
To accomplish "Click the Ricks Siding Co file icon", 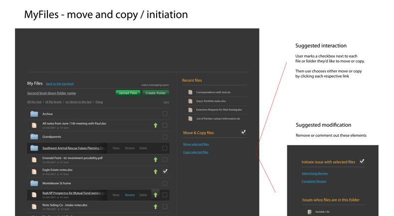I will point(34,207).
